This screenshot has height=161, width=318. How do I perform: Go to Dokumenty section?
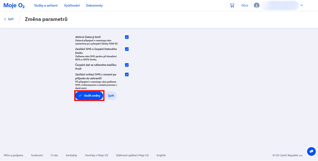(94, 5)
